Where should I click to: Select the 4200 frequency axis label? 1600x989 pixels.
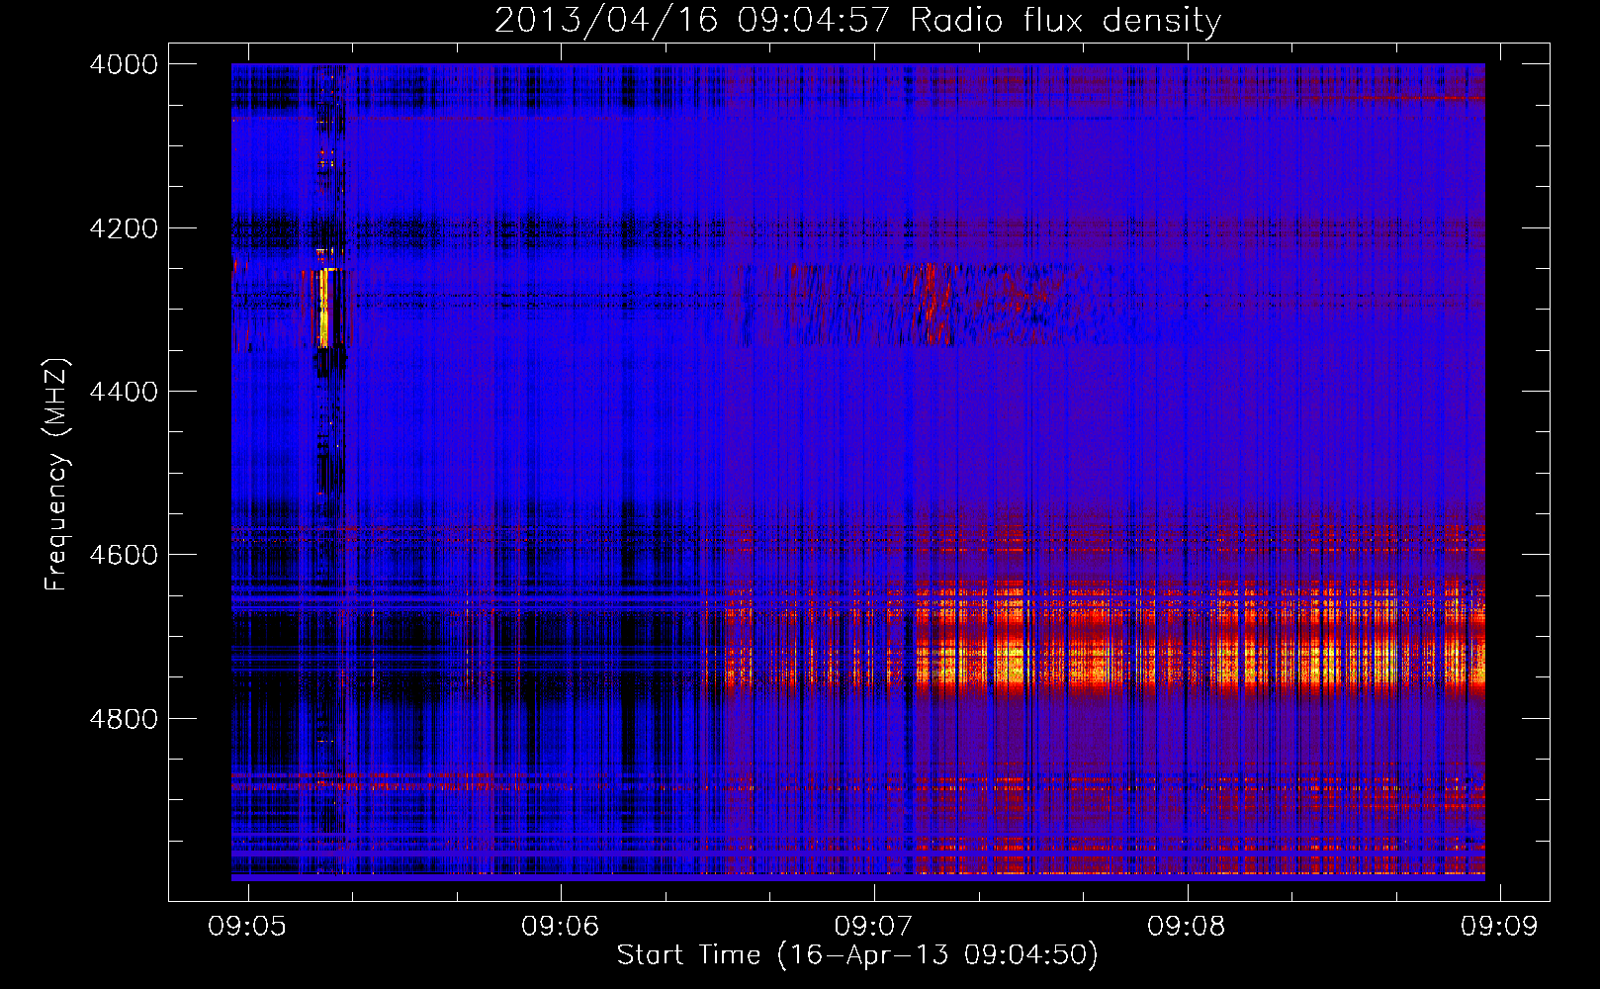coord(124,228)
